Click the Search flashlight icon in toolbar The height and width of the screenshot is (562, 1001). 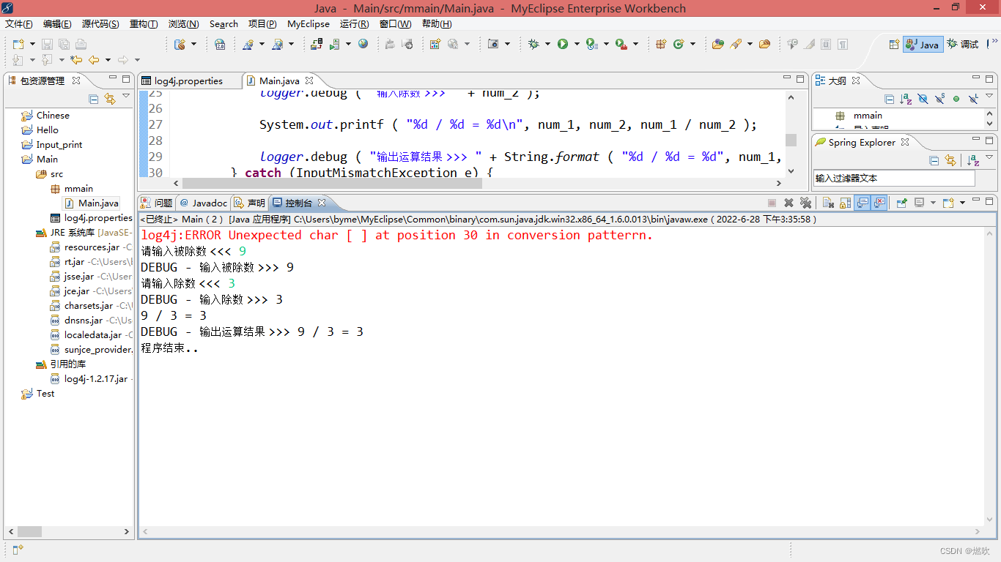(x=736, y=44)
